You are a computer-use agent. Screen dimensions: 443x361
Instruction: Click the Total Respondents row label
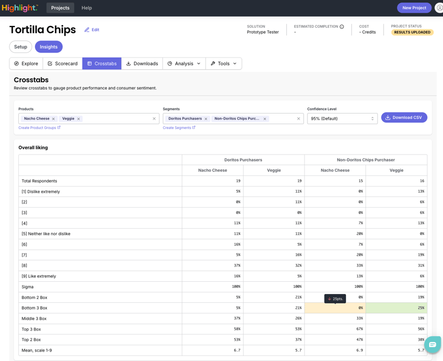(x=39, y=181)
